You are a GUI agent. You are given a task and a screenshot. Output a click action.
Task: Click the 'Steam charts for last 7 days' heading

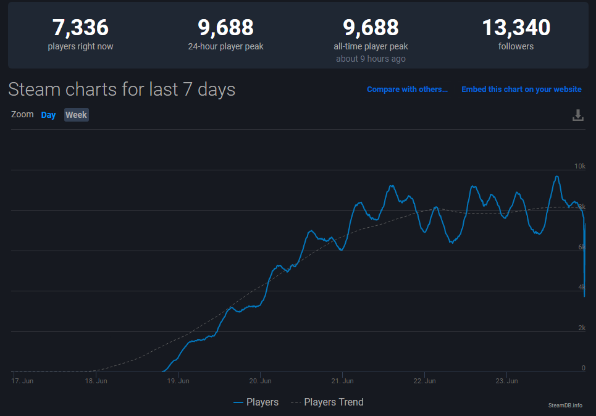pyautogui.click(x=122, y=89)
